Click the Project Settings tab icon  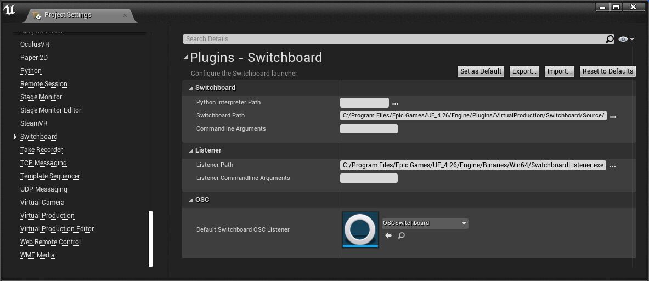(37, 15)
